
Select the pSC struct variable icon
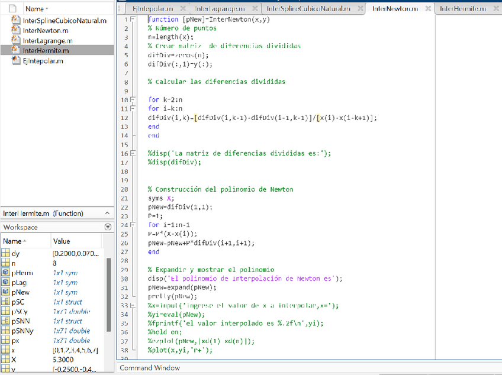click(x=5, y=302)
